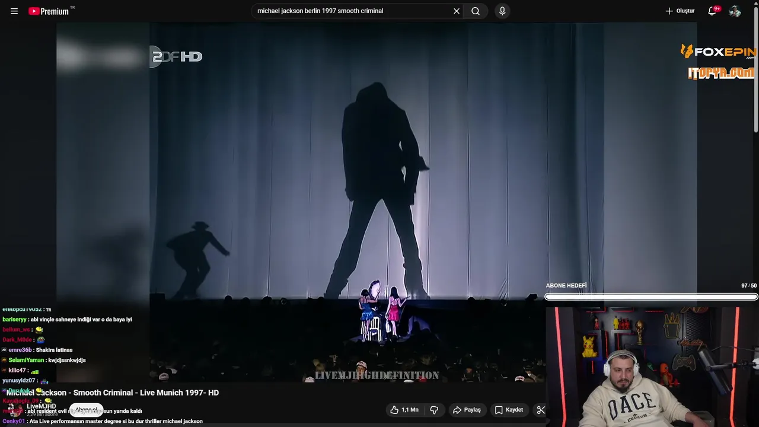Click chat message from bariseryy
Image resolution: width=759 pixels, height=427 pixels.
point(67,320)
